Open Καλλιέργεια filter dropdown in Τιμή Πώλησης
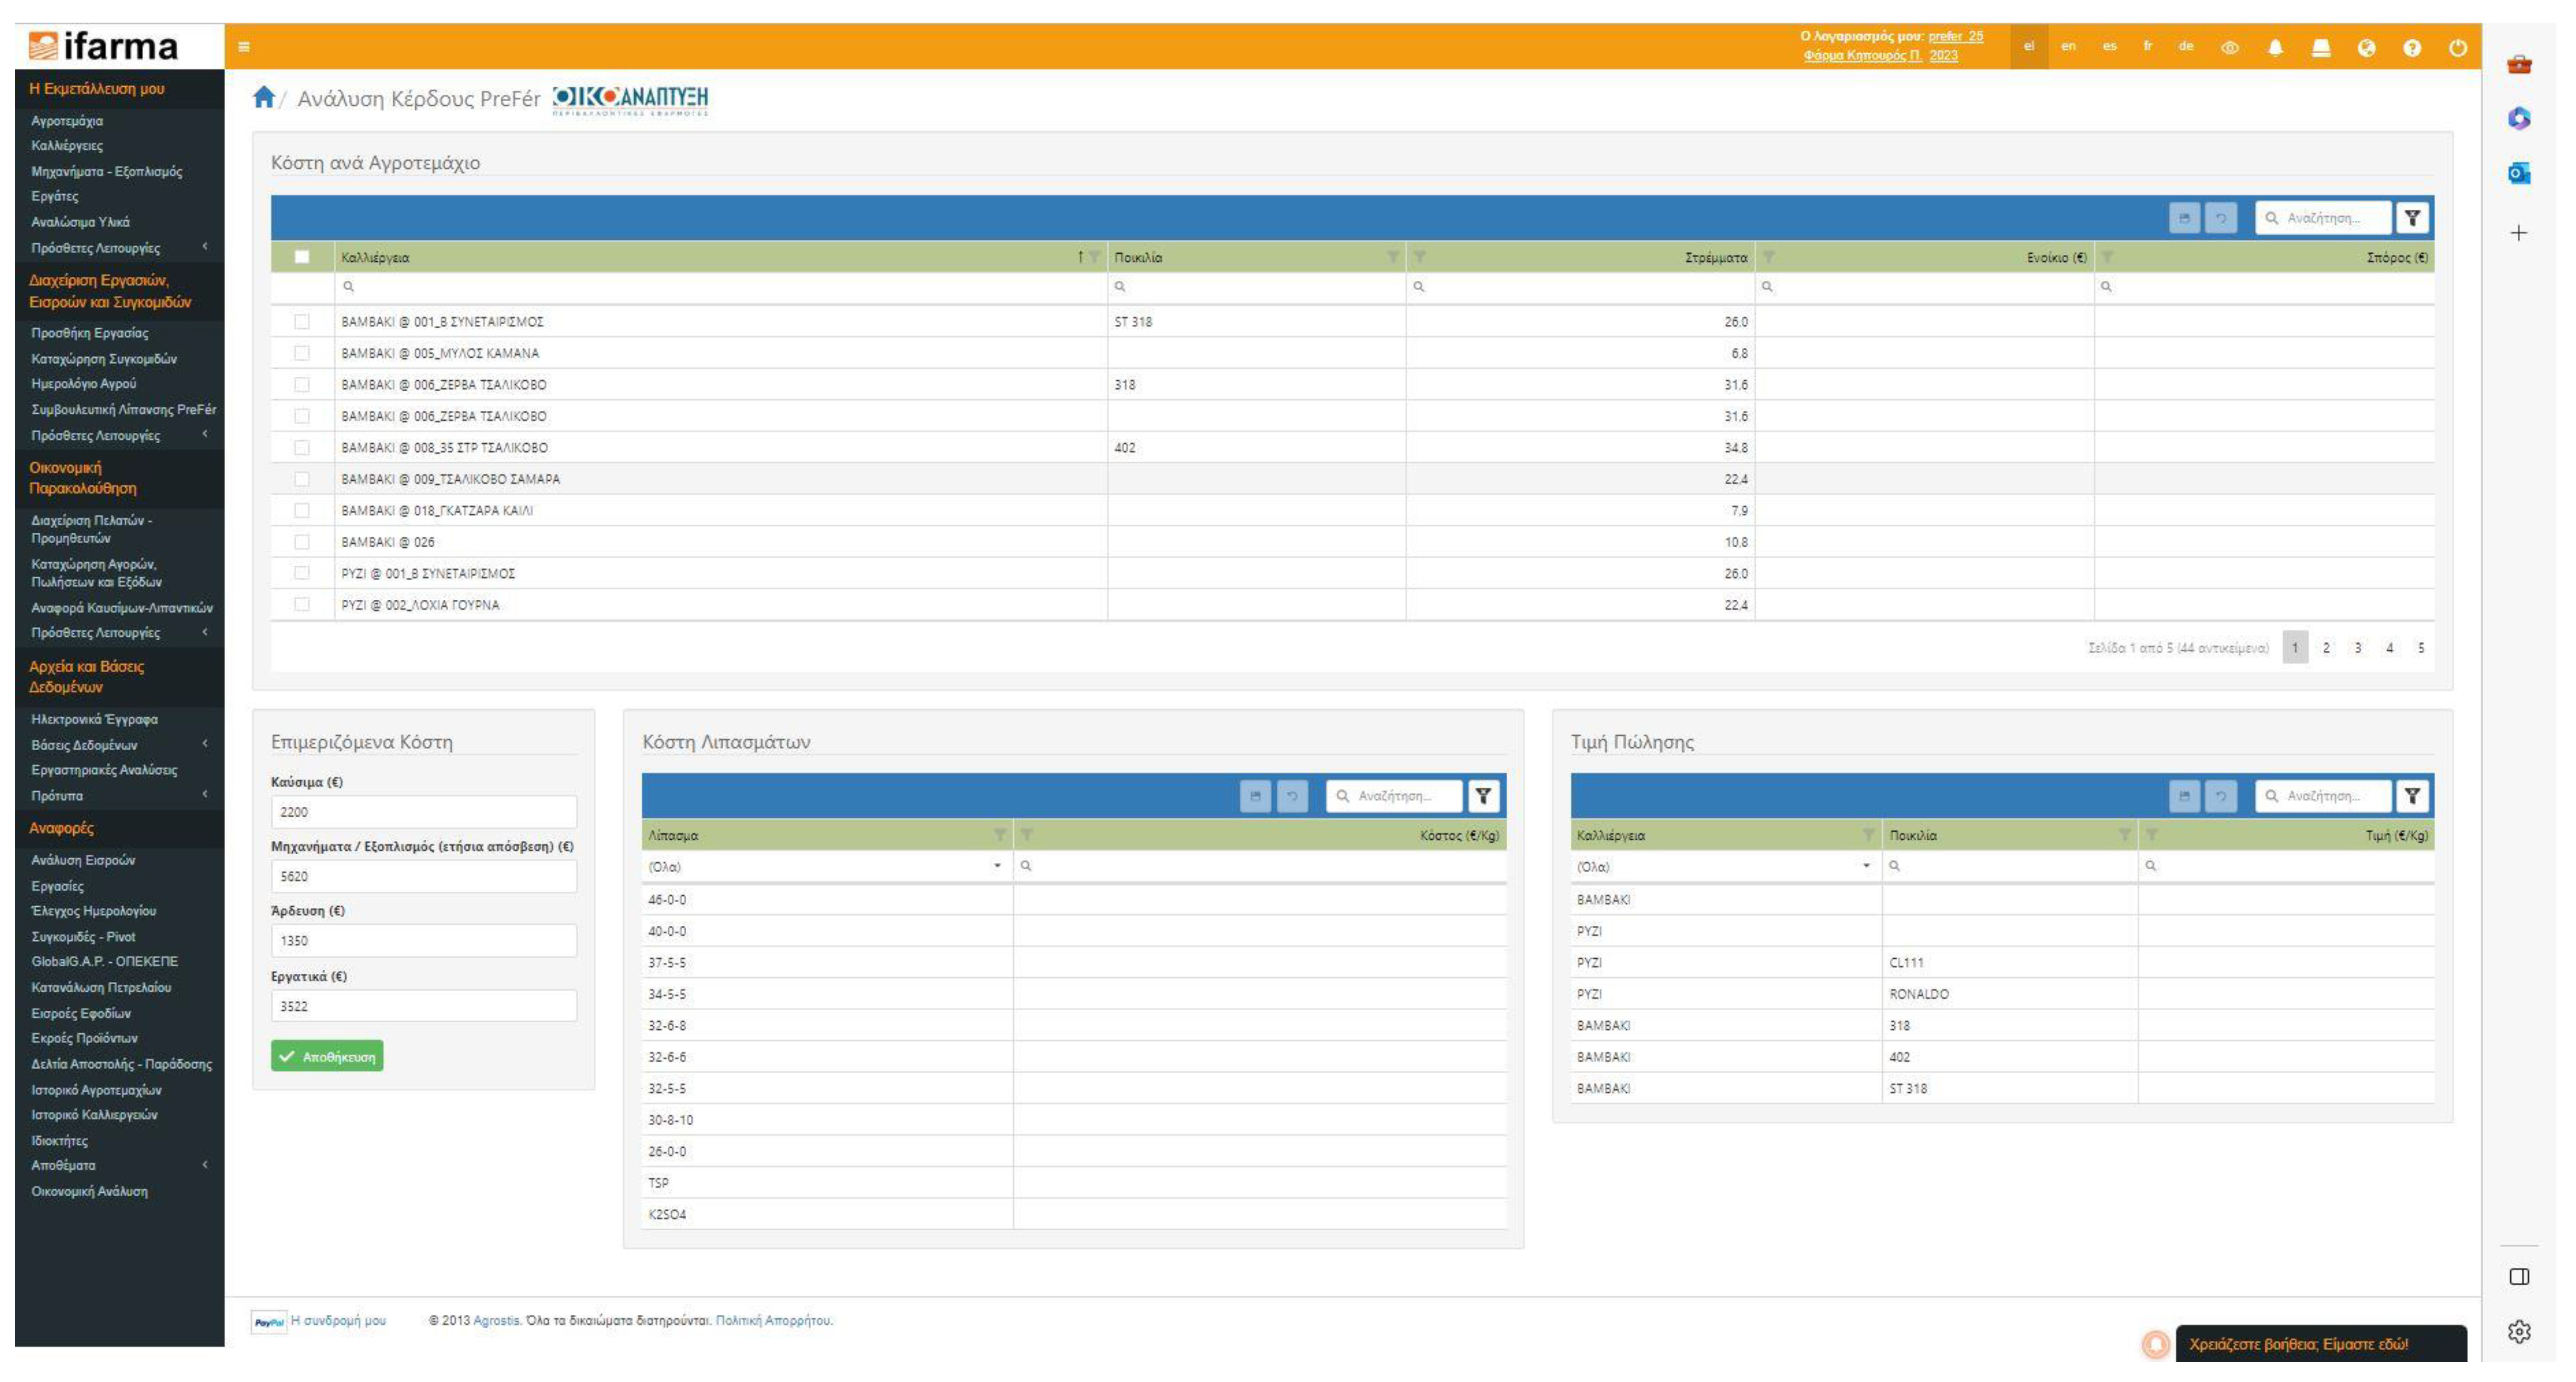The width and height of the screenshot is (2576, 1382). tap(1866, 866)
